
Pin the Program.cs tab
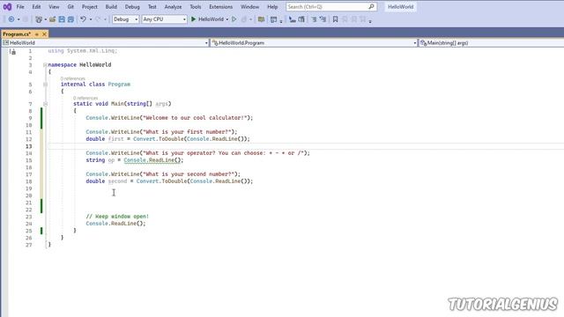point(37,34)
